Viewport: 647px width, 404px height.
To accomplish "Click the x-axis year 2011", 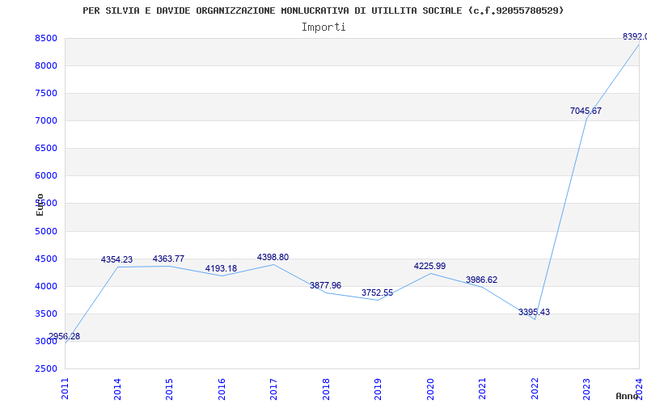I will (x=65, y=389).
